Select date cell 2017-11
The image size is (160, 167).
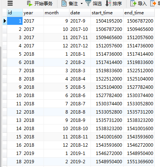[80, 38]
